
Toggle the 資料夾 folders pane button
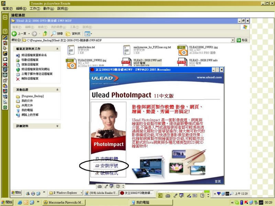(73, 33)
